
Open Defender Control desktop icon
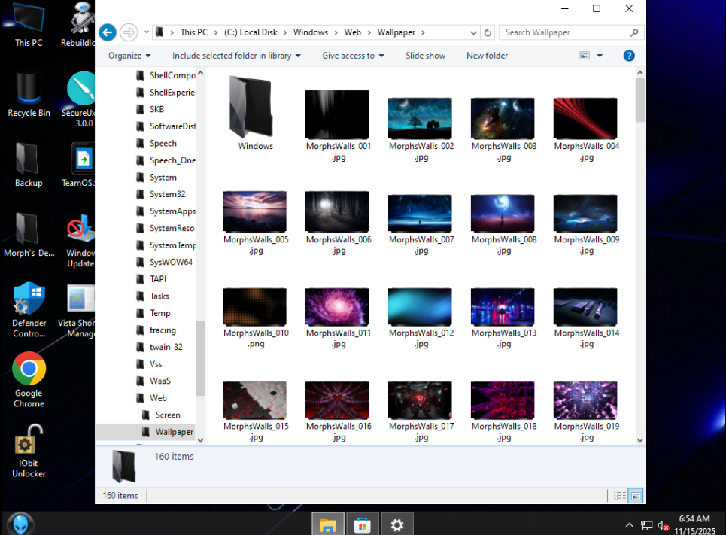click(29, 309)
